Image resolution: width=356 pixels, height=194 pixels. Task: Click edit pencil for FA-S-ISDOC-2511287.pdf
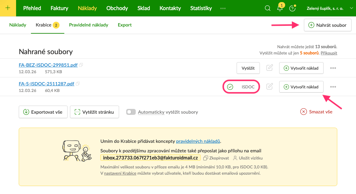[x=269, y=87]
